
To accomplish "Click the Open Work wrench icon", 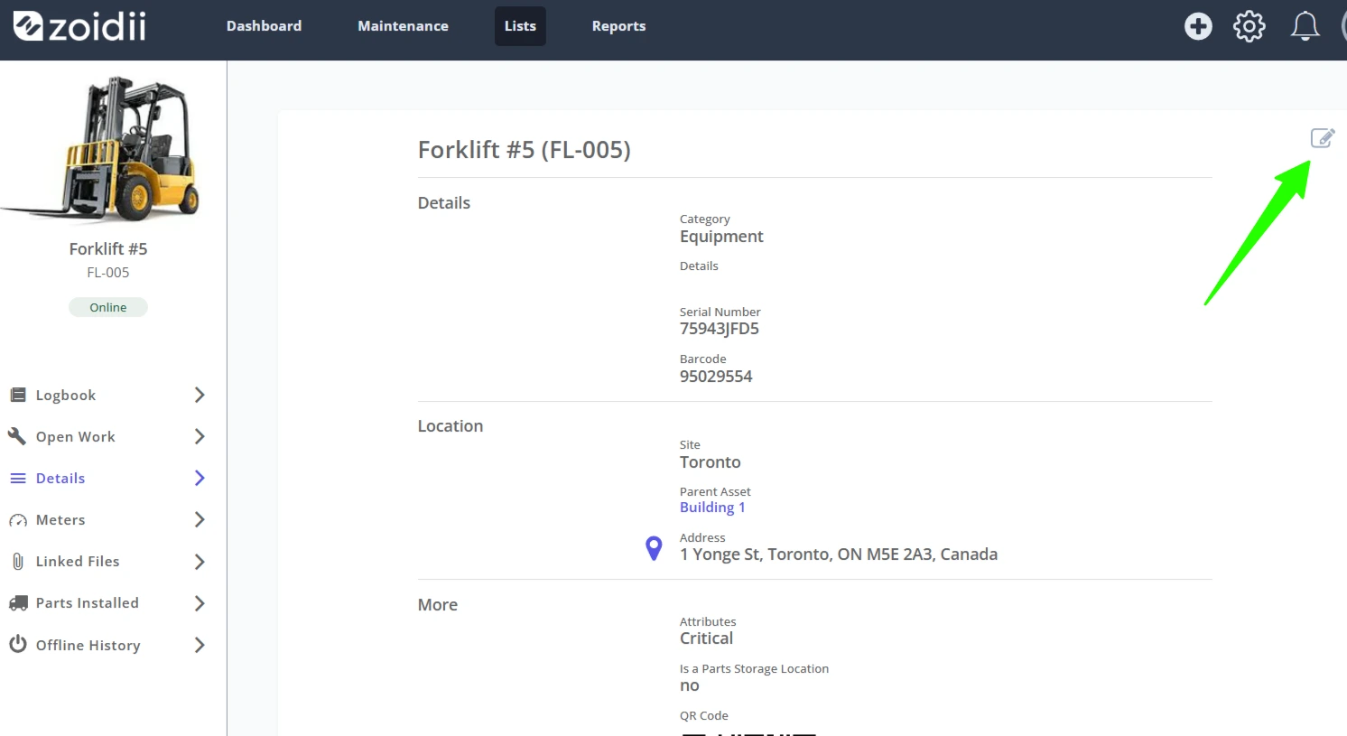I will [x=17, y=436].
